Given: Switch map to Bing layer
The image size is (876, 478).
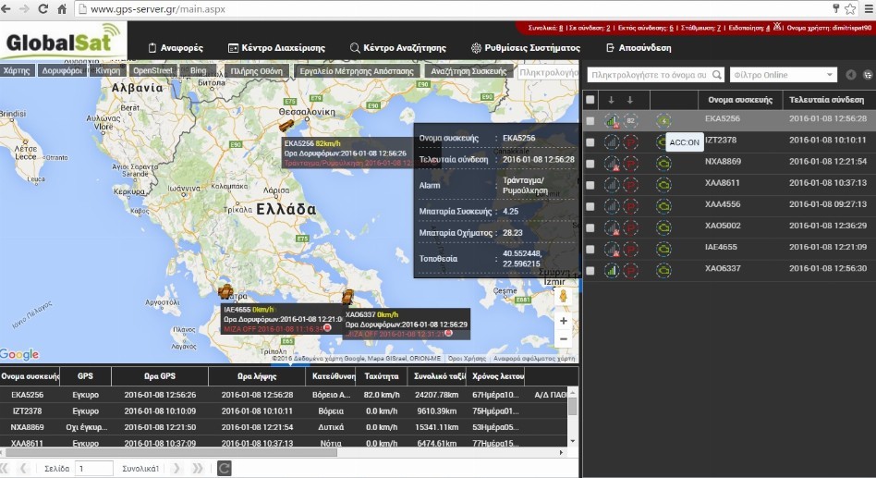Looking at the screenshot, I should pyautogui.click(x=198, y=70).
